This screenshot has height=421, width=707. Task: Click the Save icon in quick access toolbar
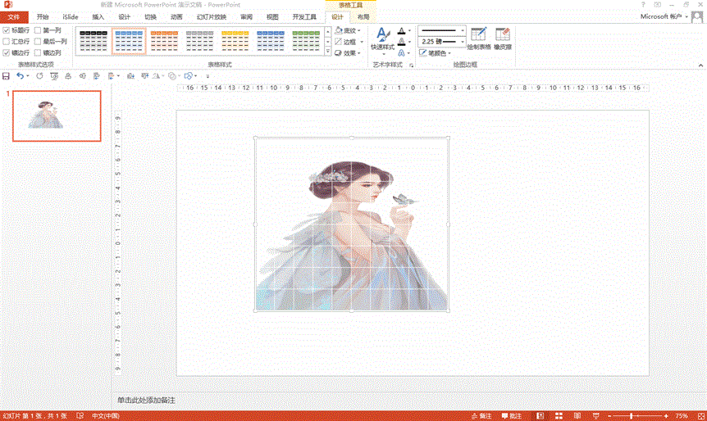pyautogui.click(x=7, y=75)
